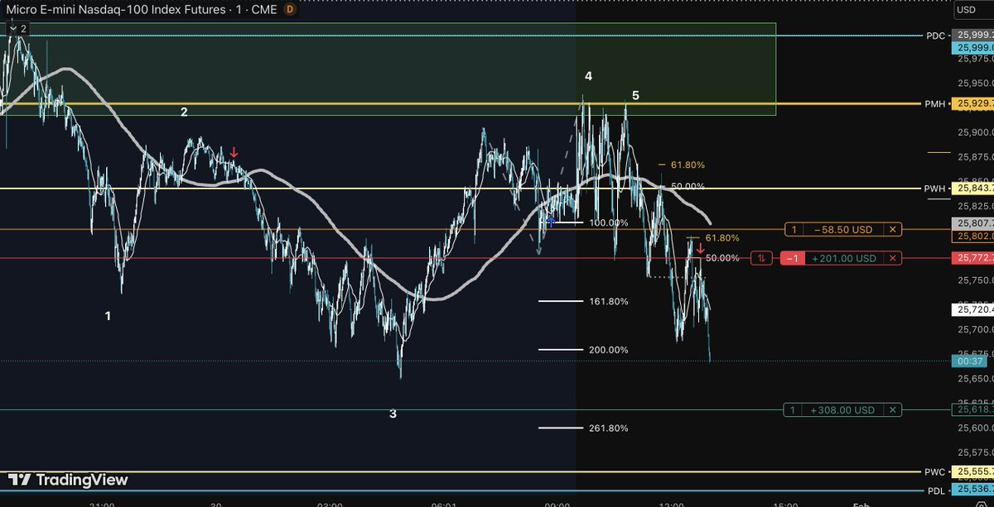Select the green shaded rectangle zone
This screenshot has width=994, height=507.
click(x=388, y=69)
